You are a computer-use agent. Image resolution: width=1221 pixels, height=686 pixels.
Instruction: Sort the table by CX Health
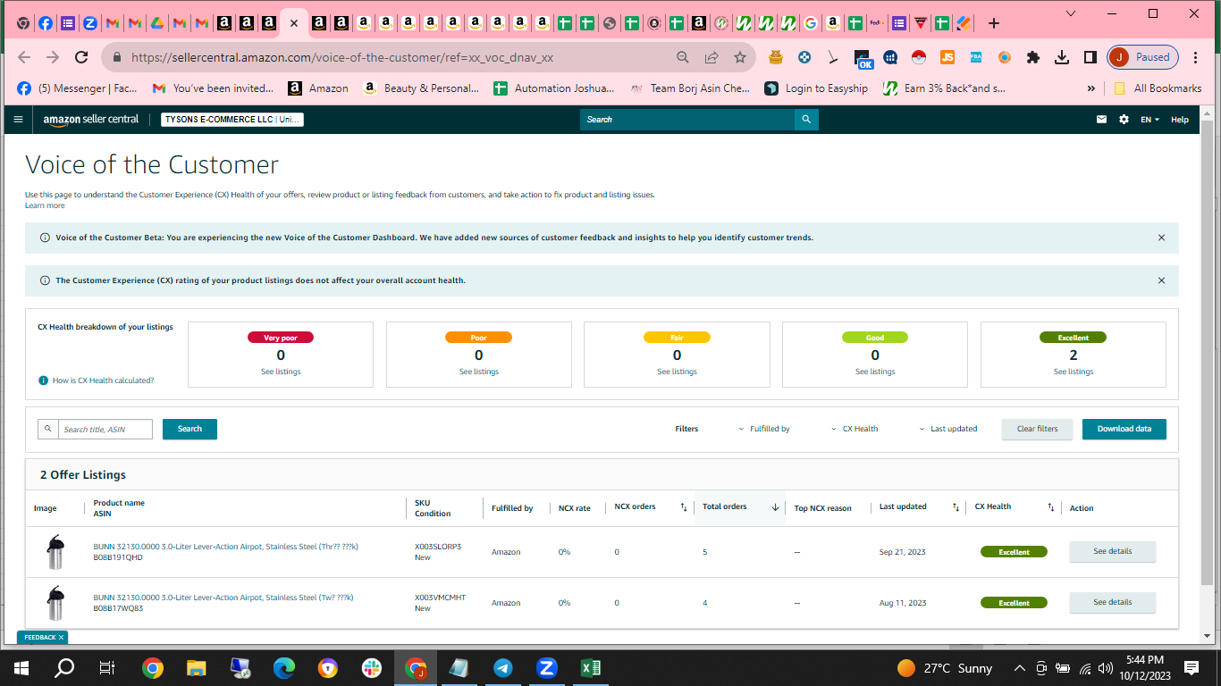point(1051,507)
